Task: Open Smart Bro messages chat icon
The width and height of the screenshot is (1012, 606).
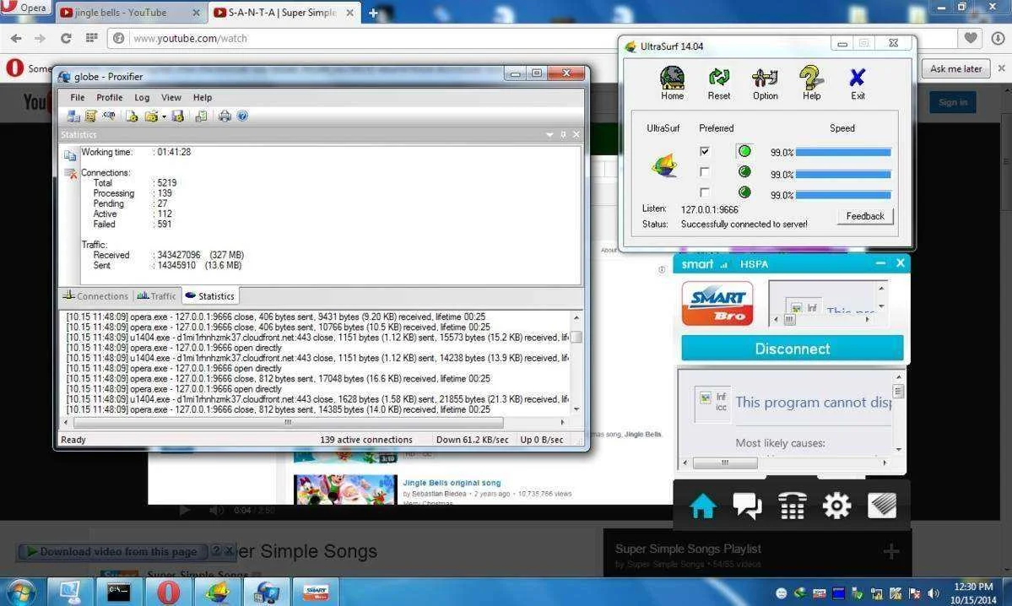Action: coord(747,506)
